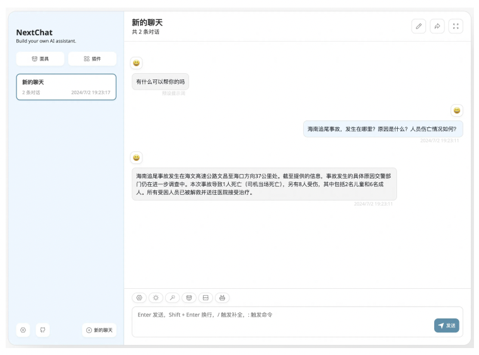Open chat settings gear above input box
The image size is (479, 355).
[139, 298]
